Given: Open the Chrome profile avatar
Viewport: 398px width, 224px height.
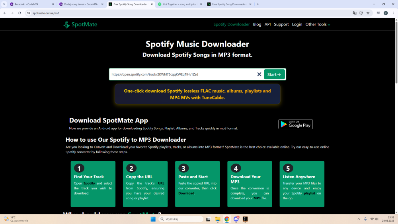Looking at the screenshot, I should [x=386, y=13].
